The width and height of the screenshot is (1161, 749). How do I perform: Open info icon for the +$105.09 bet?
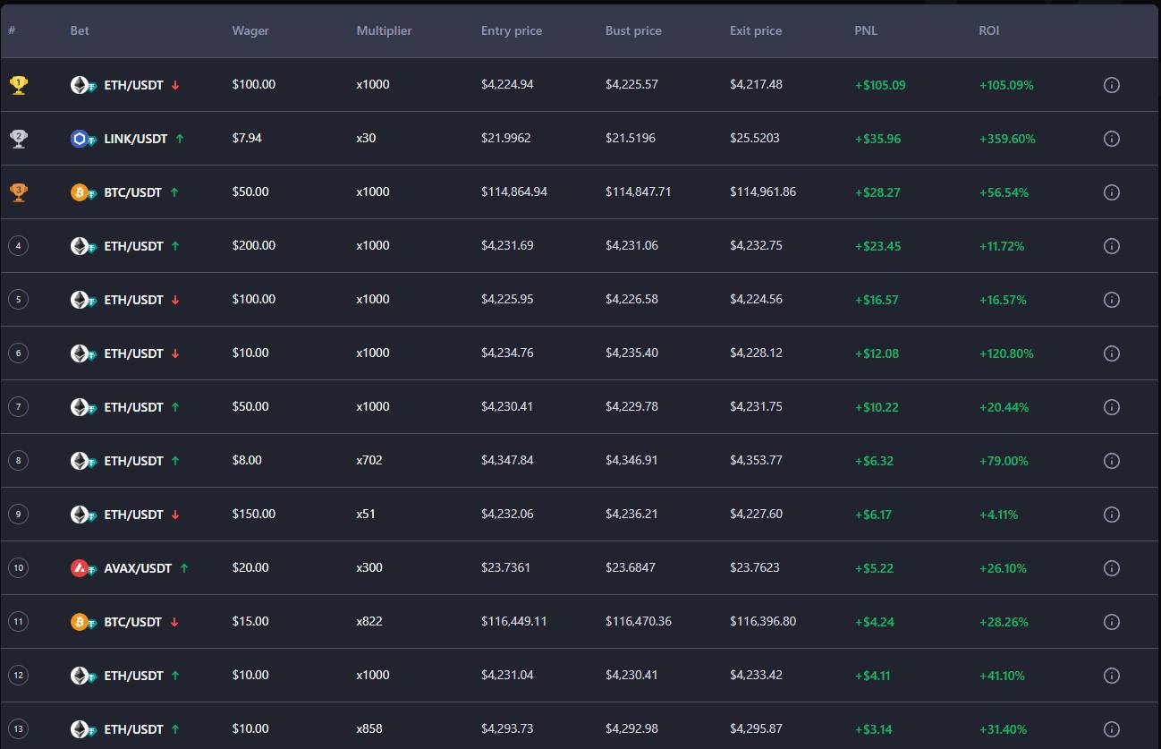1112,85
